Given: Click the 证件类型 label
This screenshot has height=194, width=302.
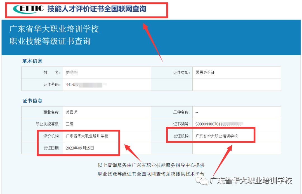Looking at the screenshot, I should coord(182,73).
